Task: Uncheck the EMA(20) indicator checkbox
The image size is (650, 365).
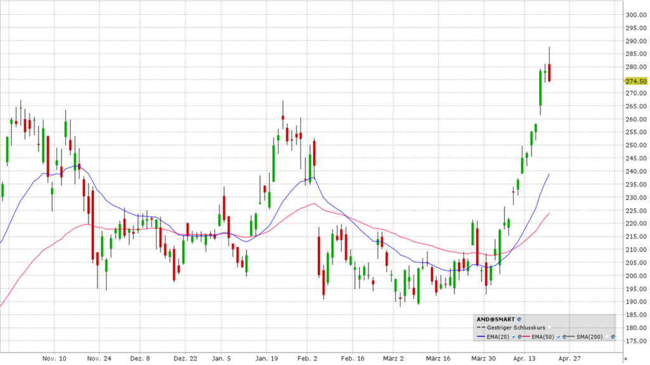Action: (x=513, y=336)
